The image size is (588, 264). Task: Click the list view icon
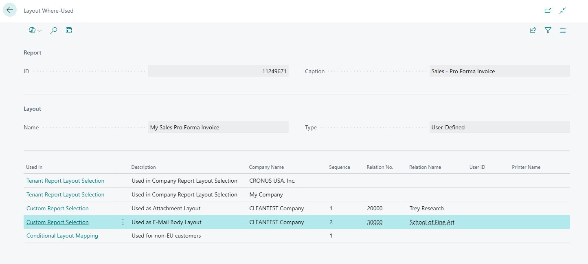(563, 30)
